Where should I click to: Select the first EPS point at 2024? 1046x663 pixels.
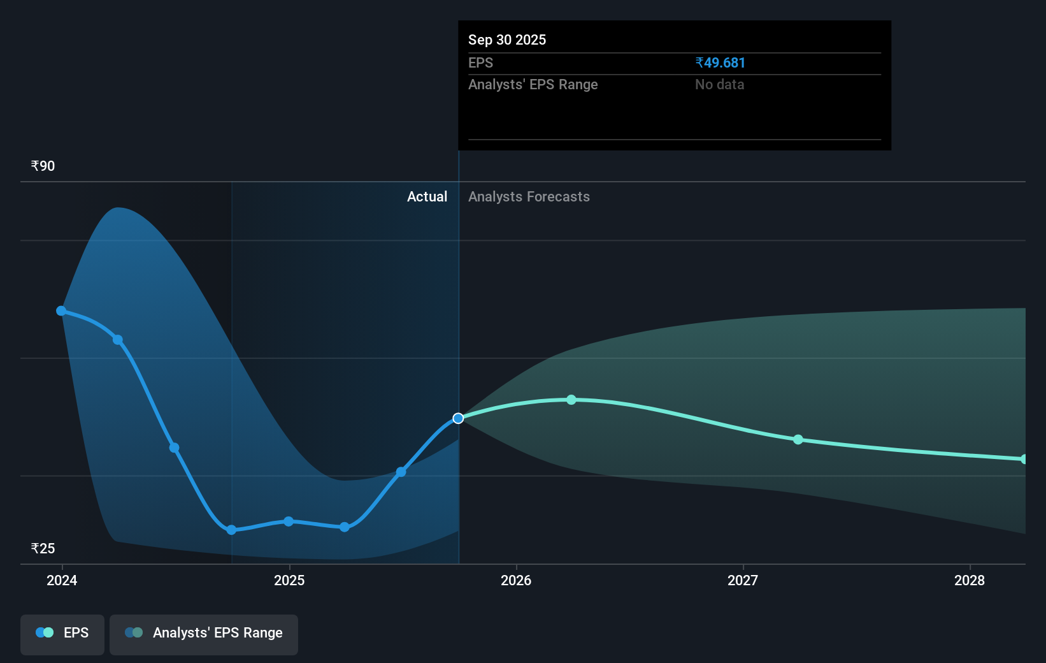pyautogui.click(x=61, y=311)
